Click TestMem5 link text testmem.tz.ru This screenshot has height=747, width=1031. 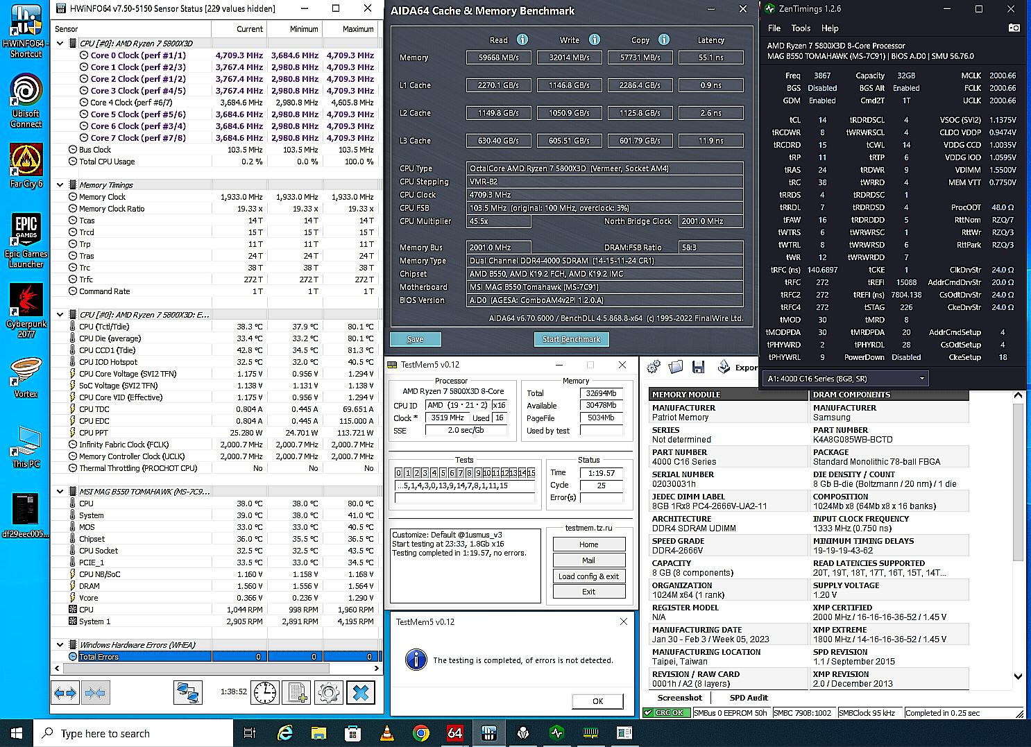click(588, 528)
